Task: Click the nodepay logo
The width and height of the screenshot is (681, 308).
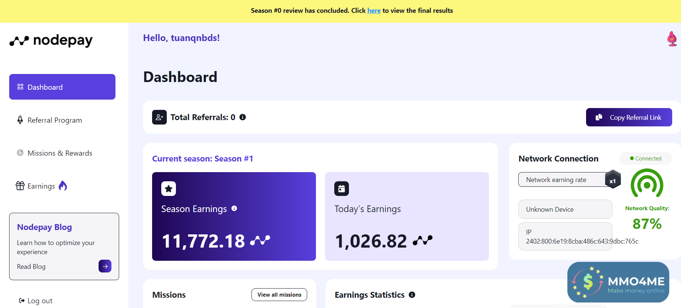Action: pyautogui.click(x=51, y=41)
